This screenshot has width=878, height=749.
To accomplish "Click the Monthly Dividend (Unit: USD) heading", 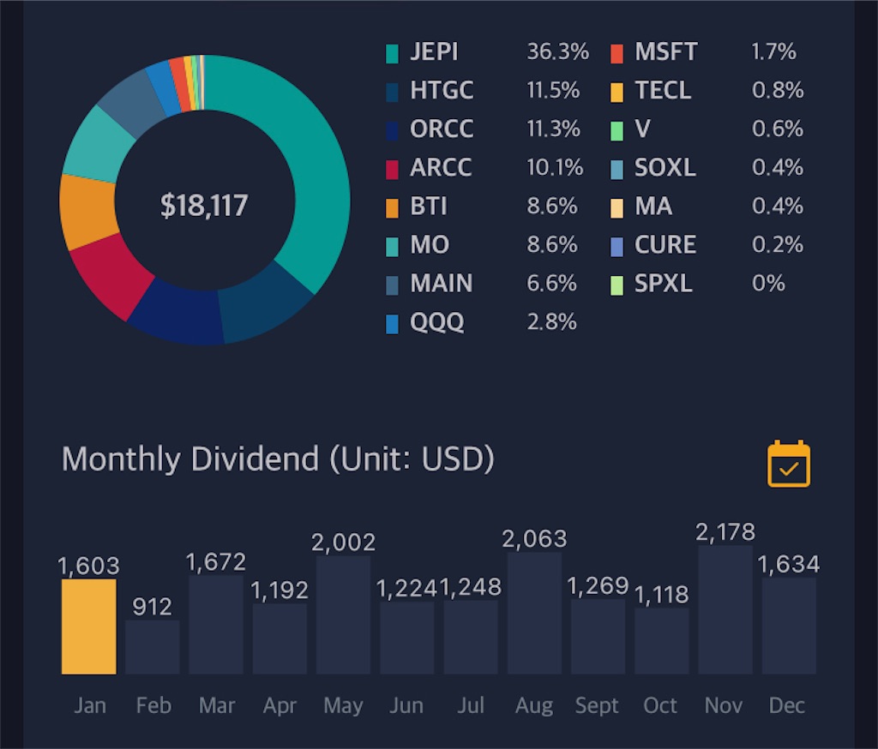I will [279, 459].
